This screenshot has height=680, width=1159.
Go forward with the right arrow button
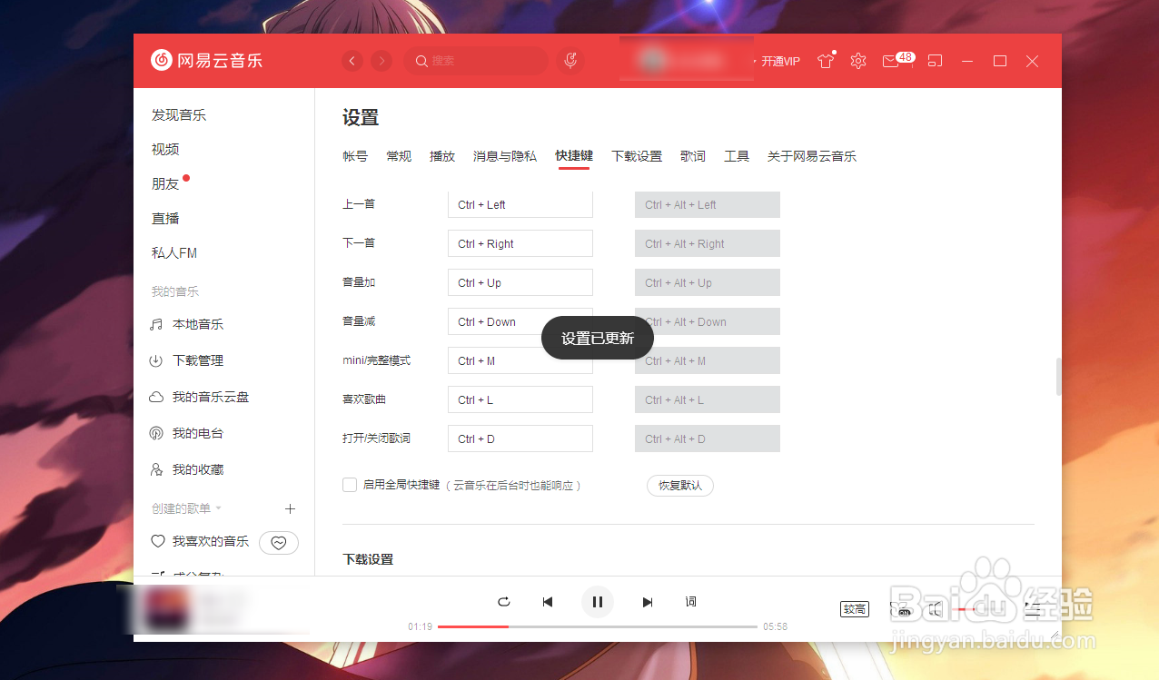pyautogui.click(x=381, y=61)
